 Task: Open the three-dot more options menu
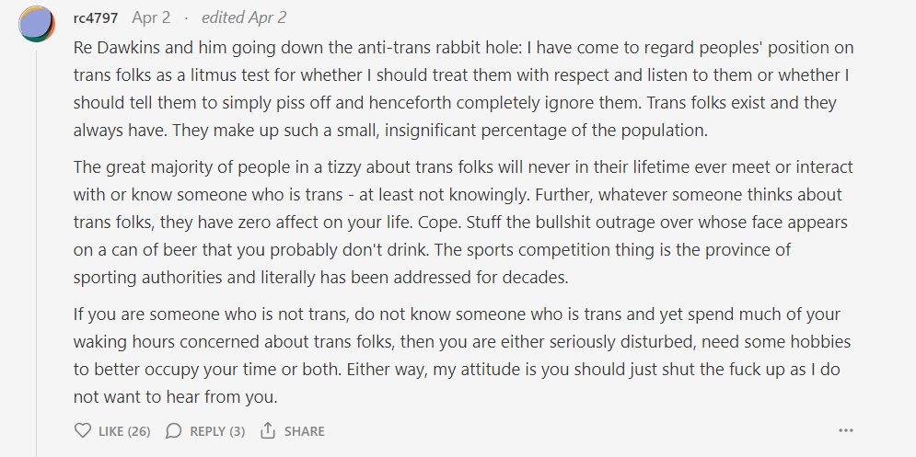(846, 430)
